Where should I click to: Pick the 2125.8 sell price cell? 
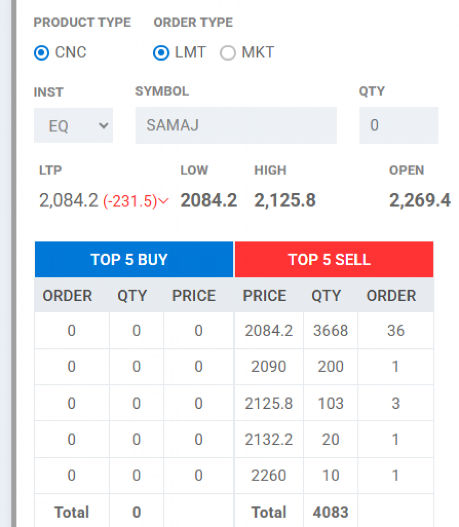coord(269,403)
